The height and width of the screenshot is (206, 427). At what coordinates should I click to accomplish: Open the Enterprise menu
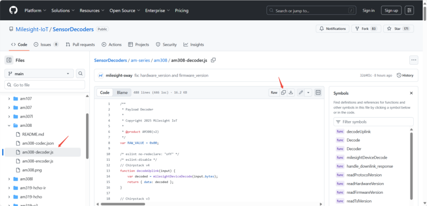click(157, 11)
